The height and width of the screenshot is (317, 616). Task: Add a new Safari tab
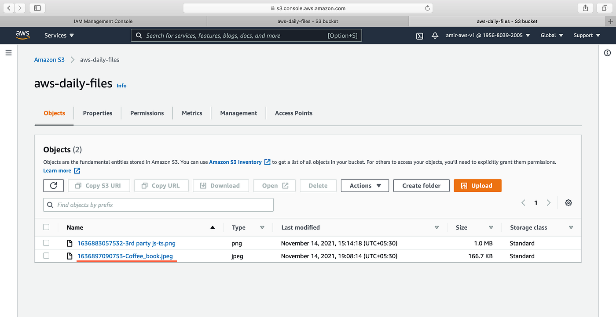pos(611,21)
